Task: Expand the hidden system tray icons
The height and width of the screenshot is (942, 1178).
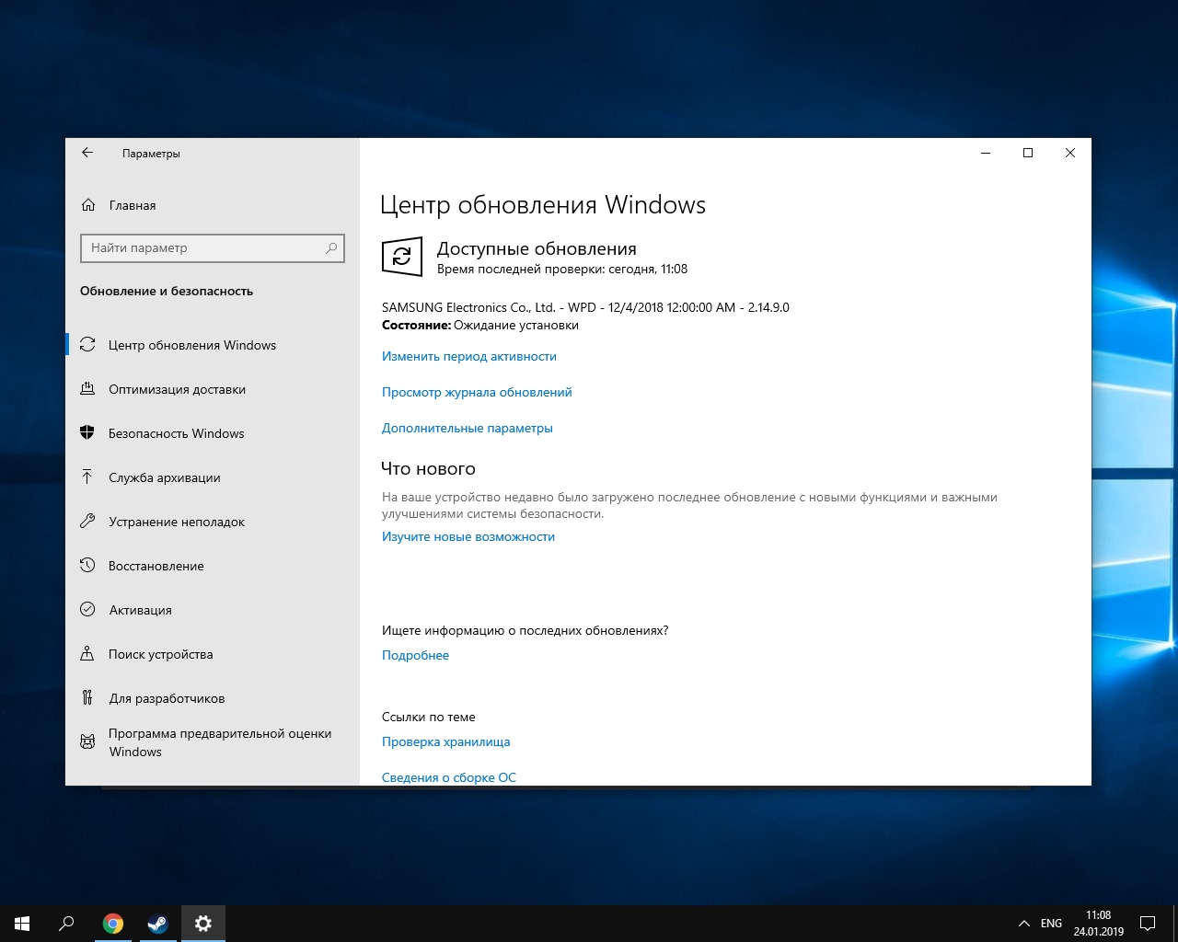Action: [1023, 924]
